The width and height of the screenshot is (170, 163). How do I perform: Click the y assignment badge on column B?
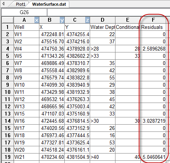click(62, 20)
